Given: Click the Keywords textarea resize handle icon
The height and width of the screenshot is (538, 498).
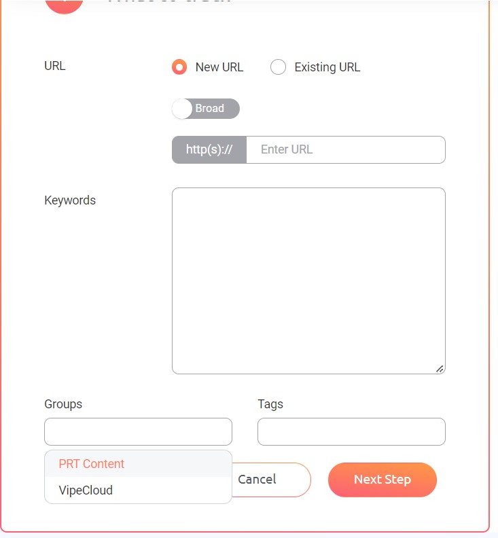Looking at the screenshot, I should tap(440, 369).
